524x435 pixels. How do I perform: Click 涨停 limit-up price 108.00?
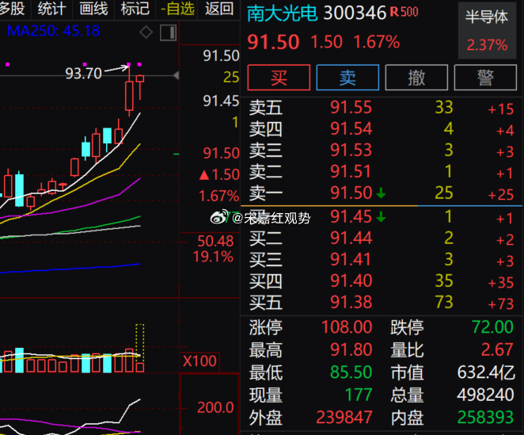[x=347, y=327]
